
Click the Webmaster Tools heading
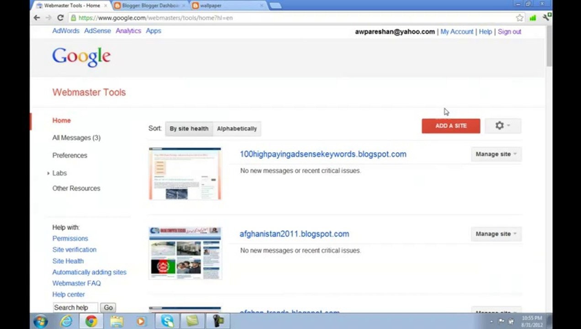click(89, 92)
